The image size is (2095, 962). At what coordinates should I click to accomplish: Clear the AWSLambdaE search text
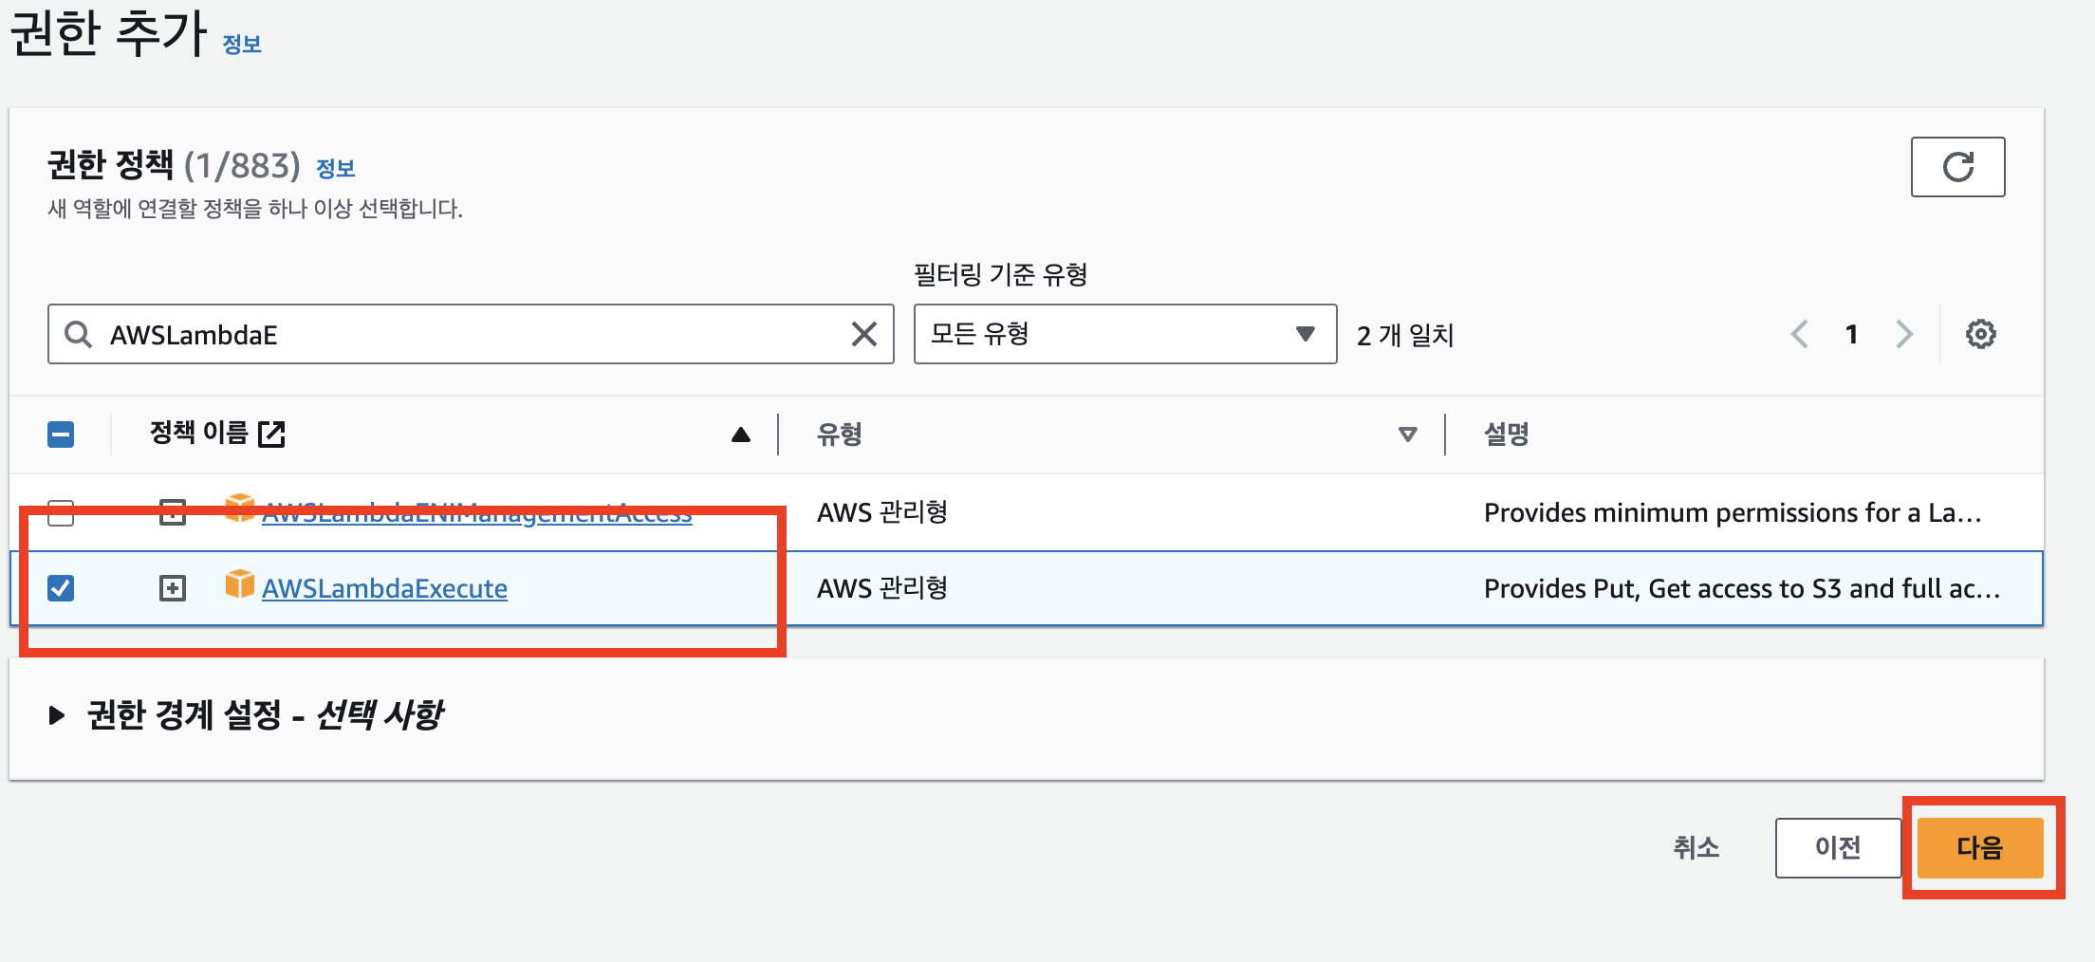click(x=863, y=334)
